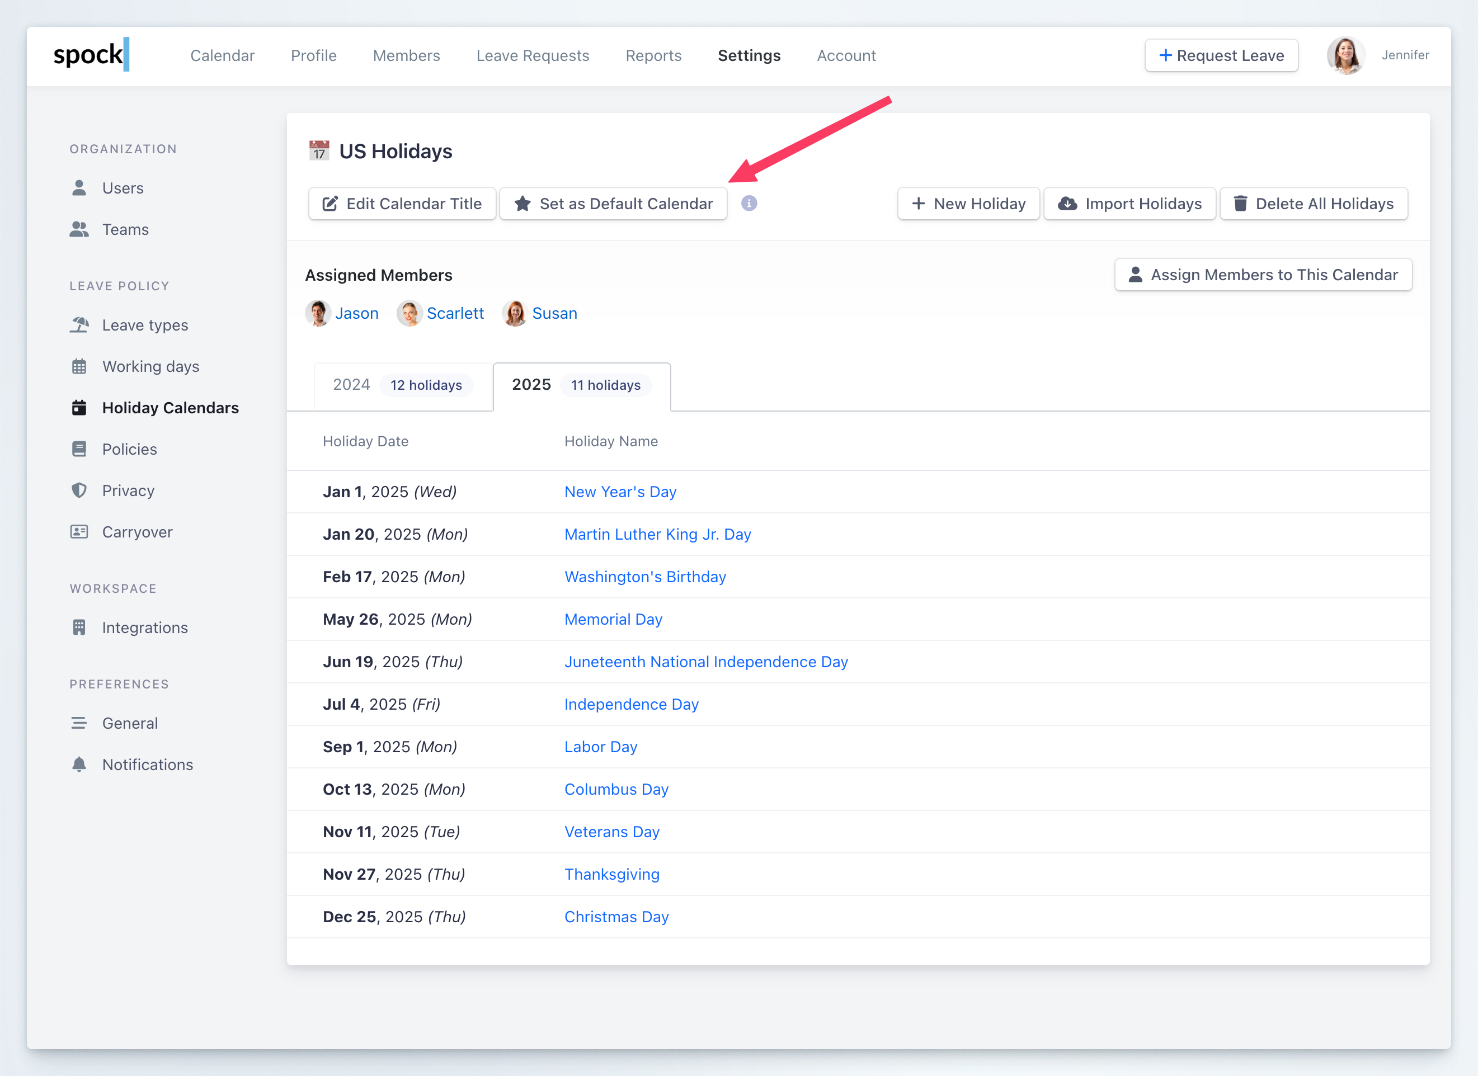Select the 2025 holidays tab
This screenshot has height=1076, width=1478.
(581, 385)
